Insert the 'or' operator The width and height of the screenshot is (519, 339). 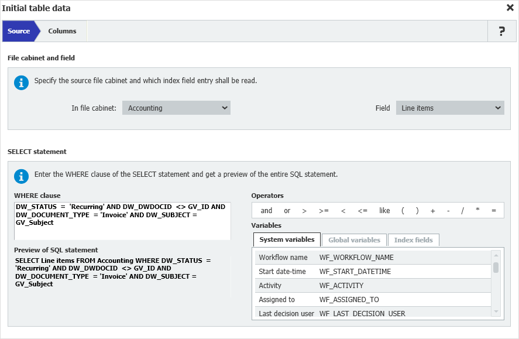coord(287,211)
